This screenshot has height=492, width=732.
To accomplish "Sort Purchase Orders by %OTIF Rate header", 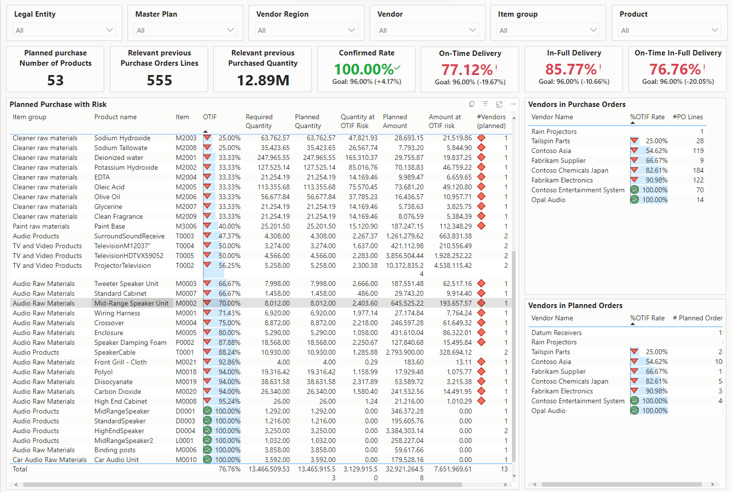I will 647,117.
